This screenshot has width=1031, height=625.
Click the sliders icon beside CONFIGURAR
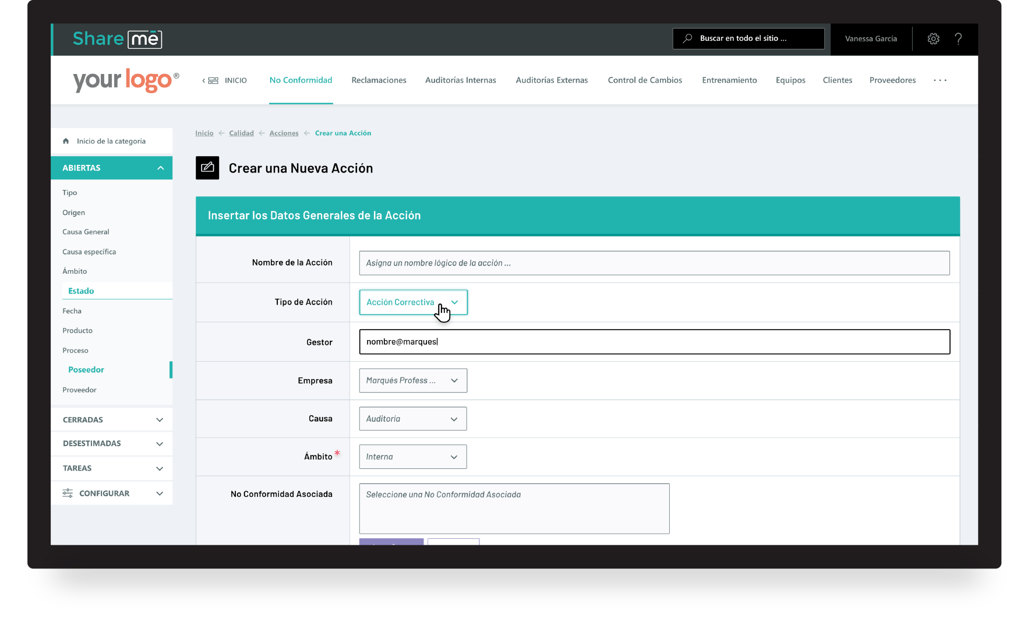[x=66, y=493]
